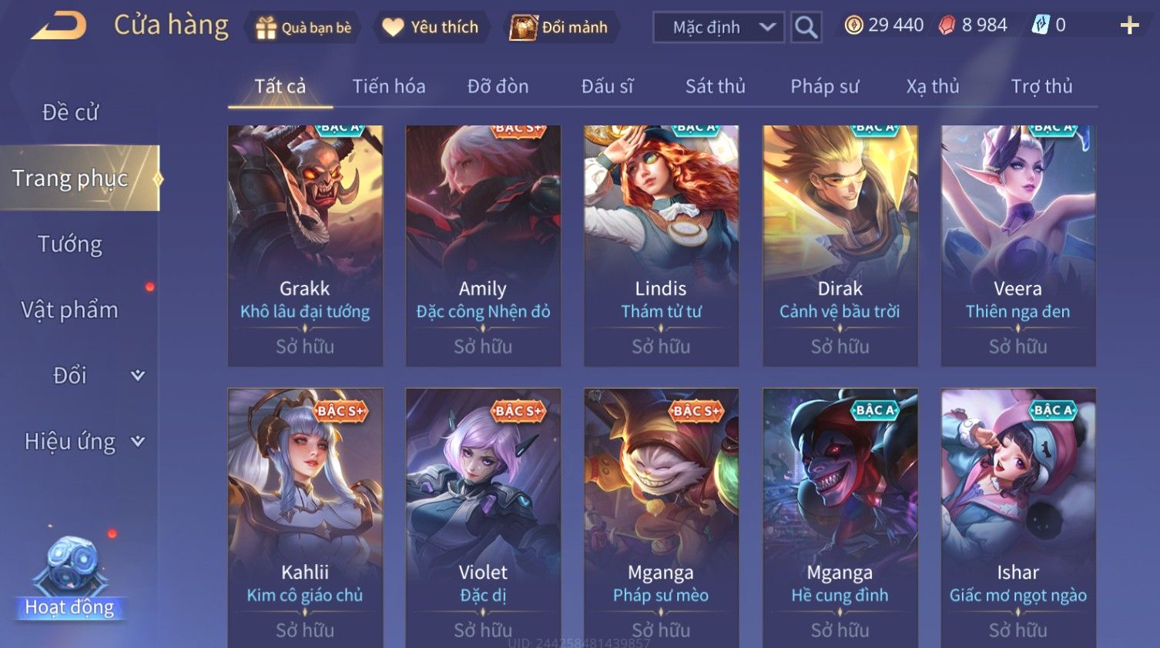Select the Đề cử sidebar entry

coord(70,112)
